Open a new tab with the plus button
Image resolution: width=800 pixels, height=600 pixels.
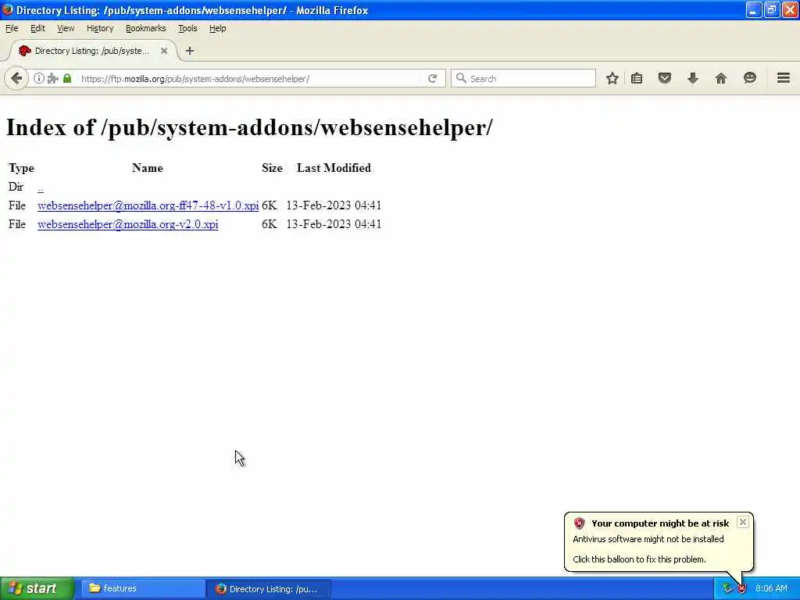point(190,51)
